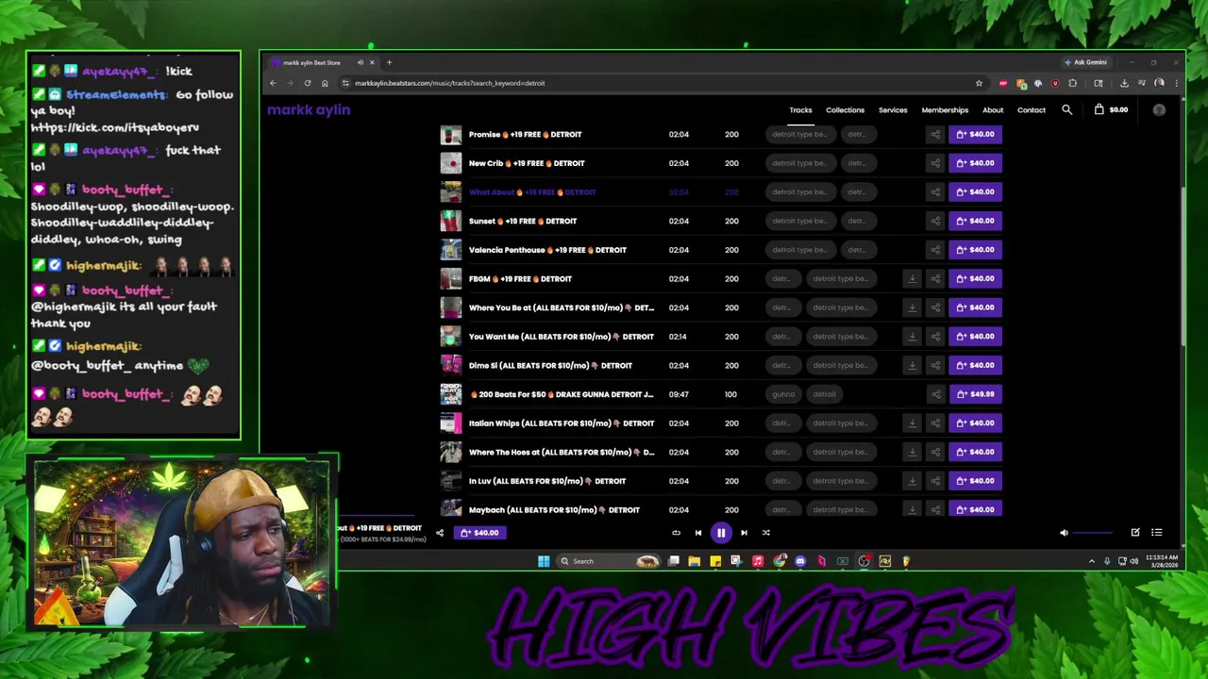Pause the currently playing beat
Viewport: 1208px width, 679px height.
[x=720, y=533]
